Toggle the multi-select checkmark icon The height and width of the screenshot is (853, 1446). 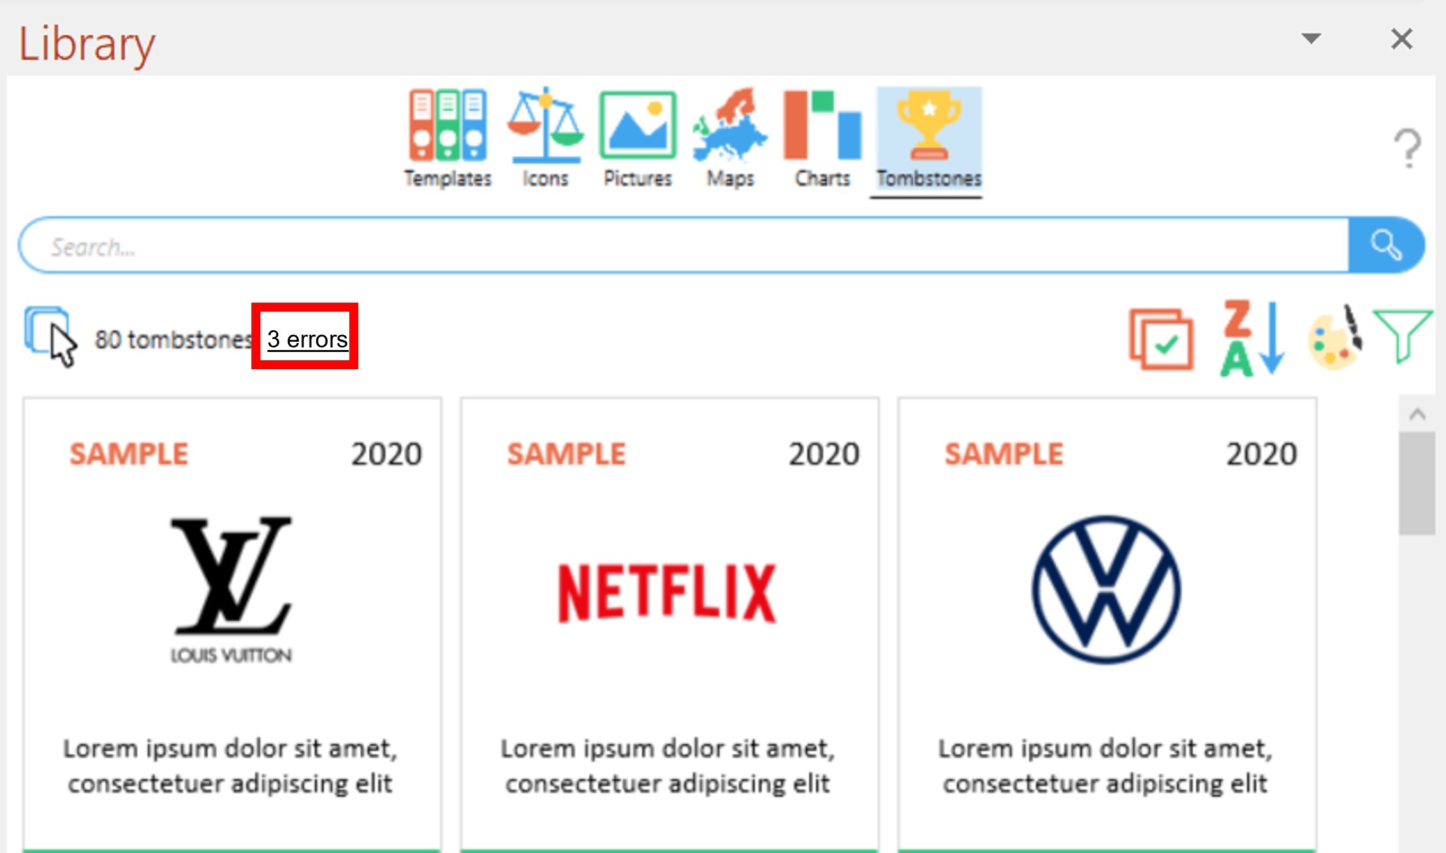pyautogui.click(x=1161, y=339)
